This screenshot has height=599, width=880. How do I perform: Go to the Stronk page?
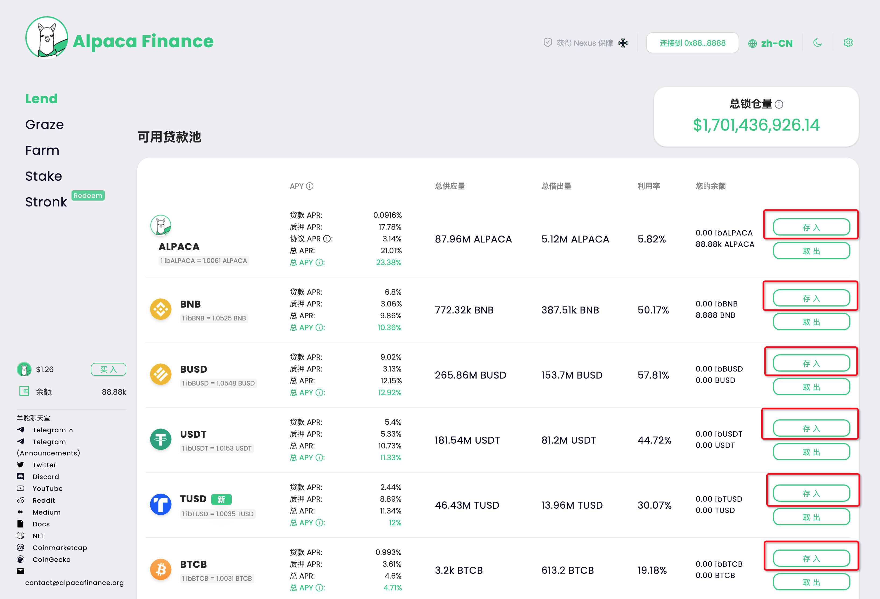(46, 202)
